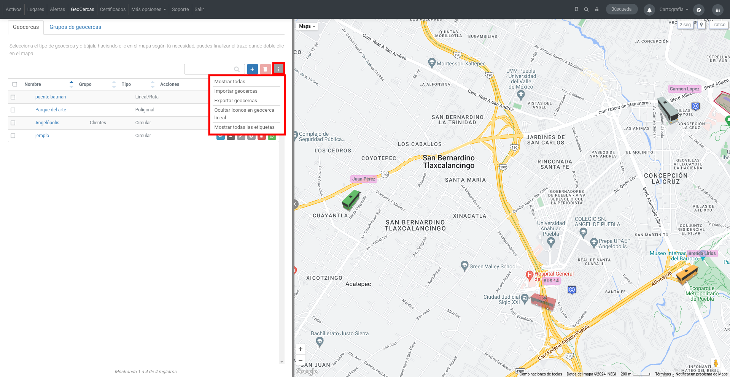
Task: Click the magnifier search icon in the top bar
Action: pos(587,10)
